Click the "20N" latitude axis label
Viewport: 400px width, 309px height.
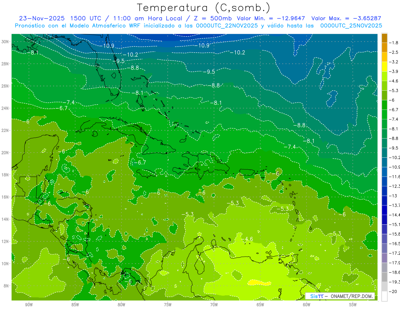(x=5, y=153)
